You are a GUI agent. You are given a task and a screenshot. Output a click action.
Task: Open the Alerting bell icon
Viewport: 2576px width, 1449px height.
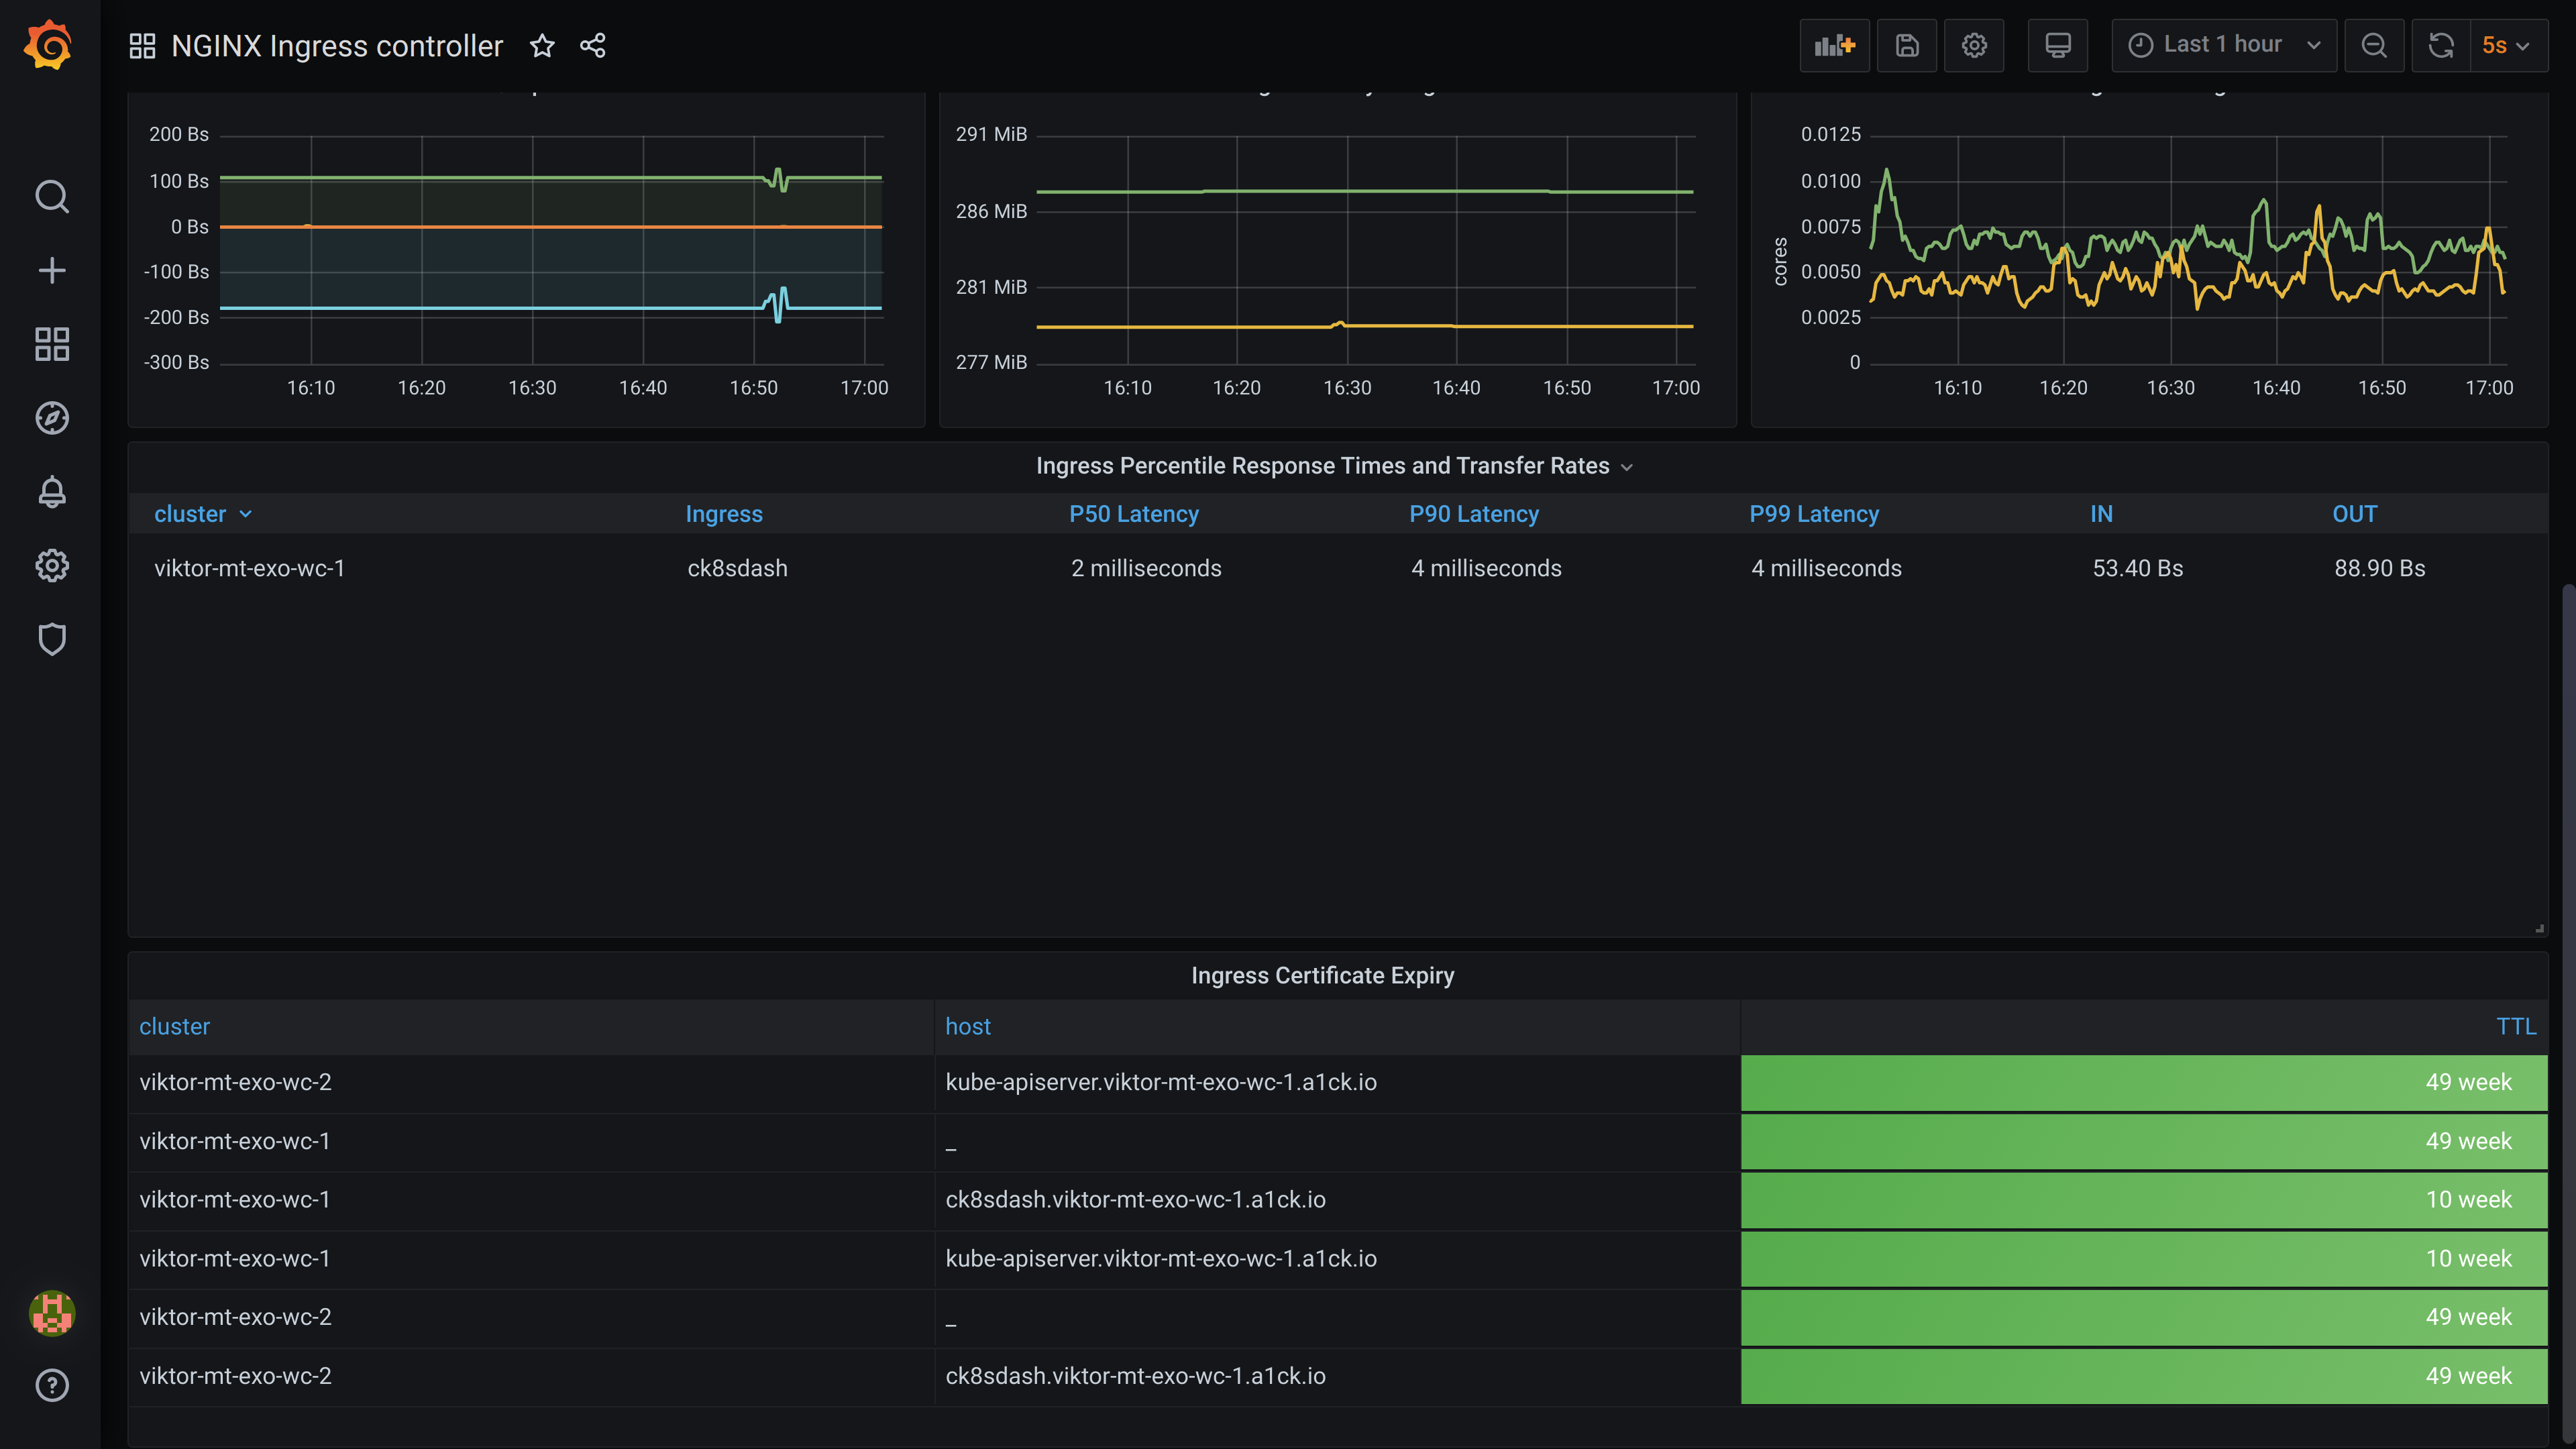52,492
